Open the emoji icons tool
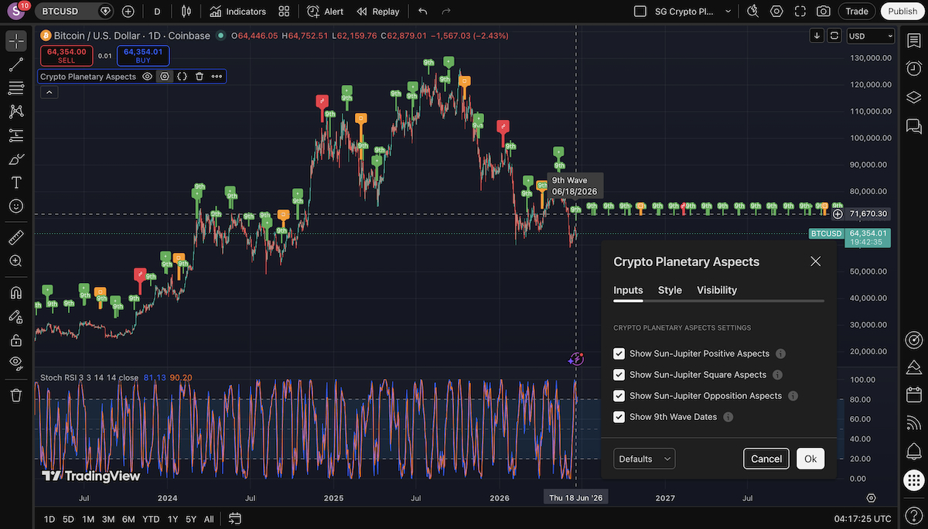 point(15,206)
